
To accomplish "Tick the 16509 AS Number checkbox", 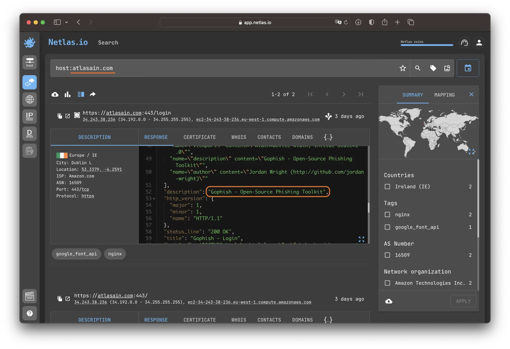I will click(x=387, y=255).
